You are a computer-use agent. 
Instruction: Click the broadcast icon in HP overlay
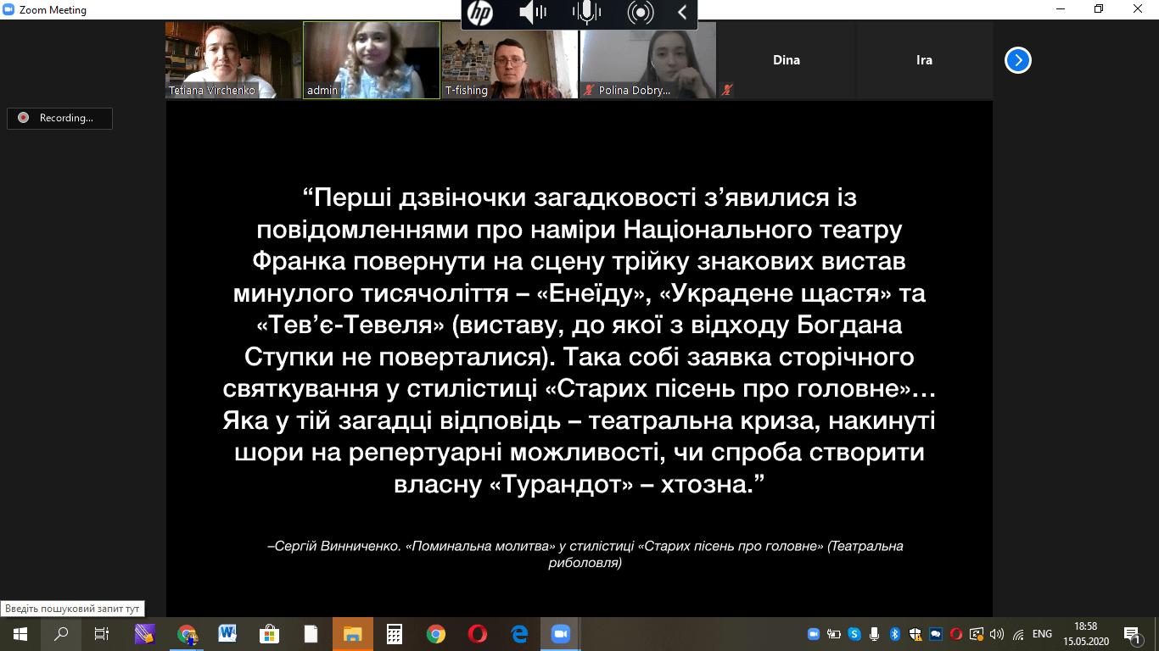click(x=640, y=14)
